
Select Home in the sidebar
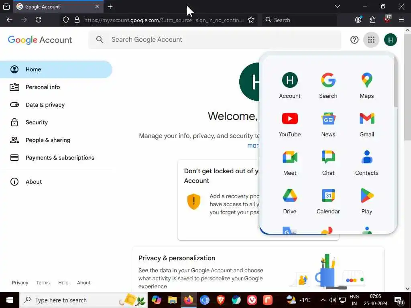point(56,69)
